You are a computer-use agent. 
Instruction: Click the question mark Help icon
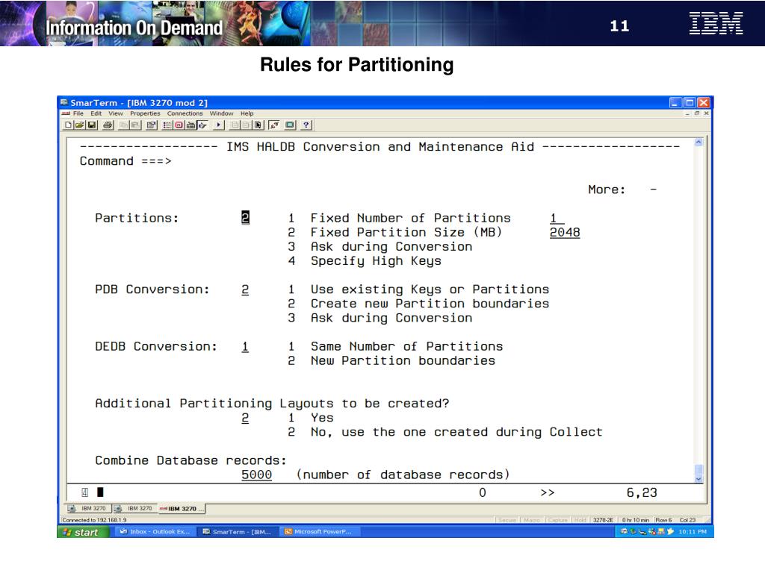click(306, 125)
